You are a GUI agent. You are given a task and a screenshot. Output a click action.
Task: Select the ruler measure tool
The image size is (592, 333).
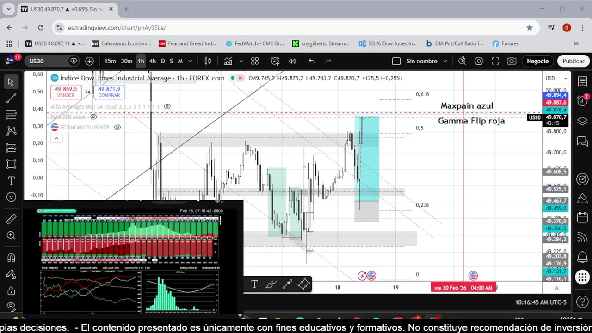click(x=11, y=219)
